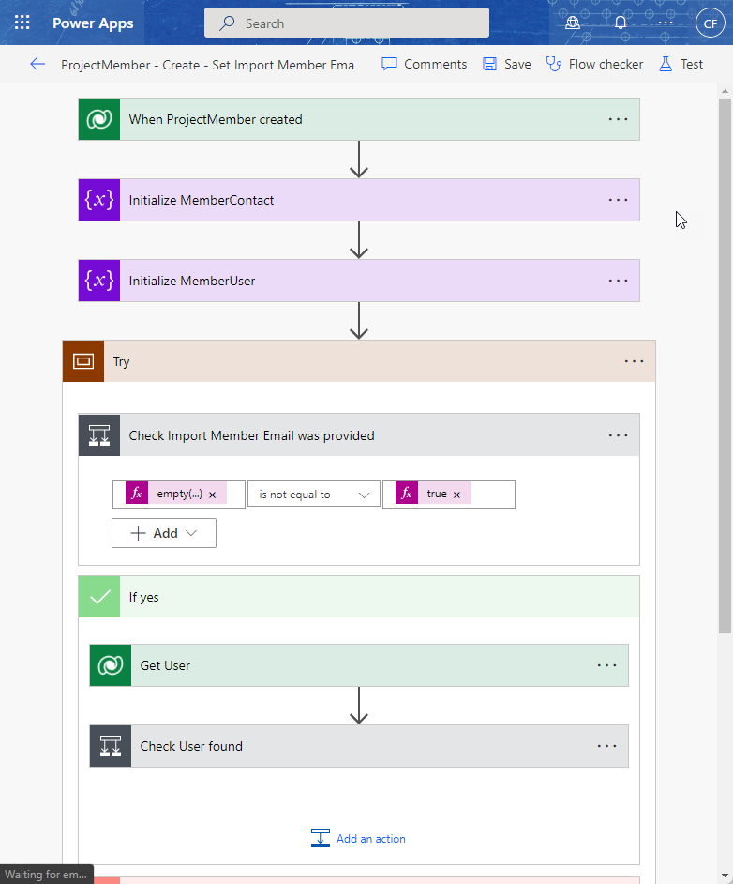Image resolution: width=733 pixels, height=884 pixels.
Task: Click the CF account avatar
Action: [x=709, y=23]
